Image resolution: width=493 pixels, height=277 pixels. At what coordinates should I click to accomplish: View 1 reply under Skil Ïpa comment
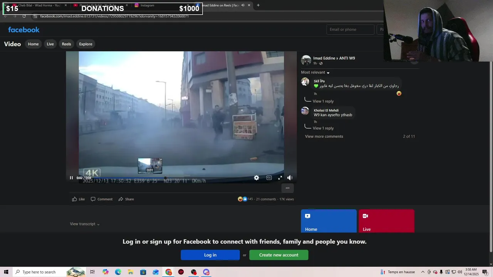(323, 101)
